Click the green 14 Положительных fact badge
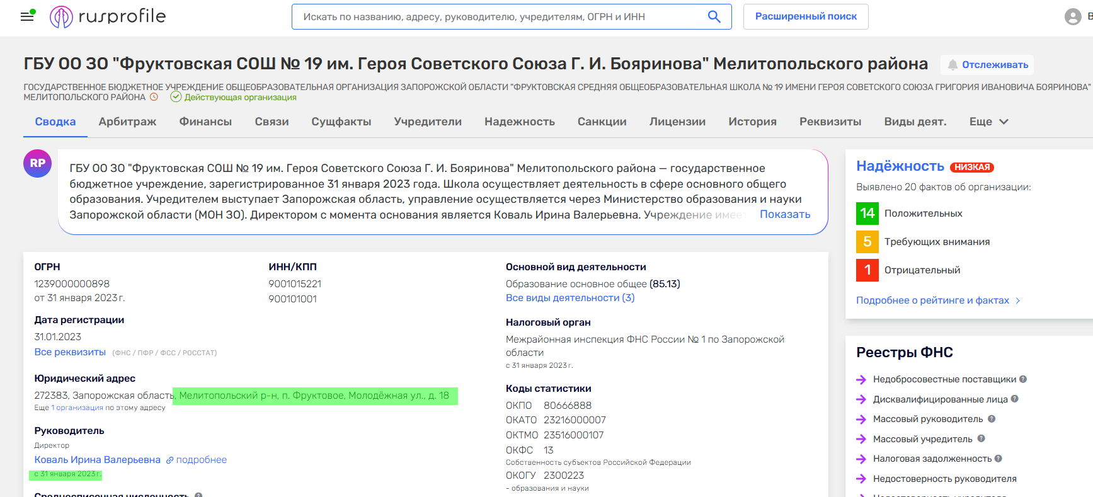 tap(867, 214)
